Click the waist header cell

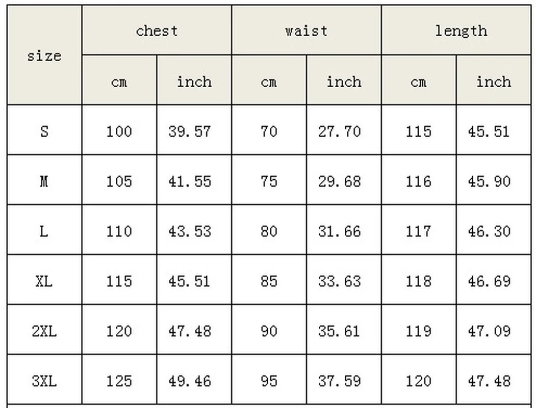[x=306, y=31]
